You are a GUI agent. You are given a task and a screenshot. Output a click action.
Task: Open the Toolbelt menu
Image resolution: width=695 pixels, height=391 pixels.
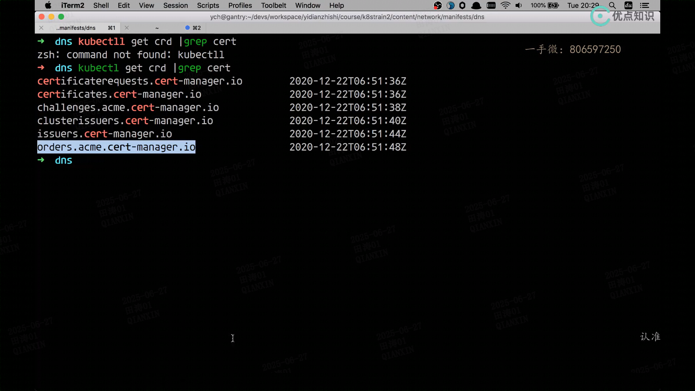(273, 5)
